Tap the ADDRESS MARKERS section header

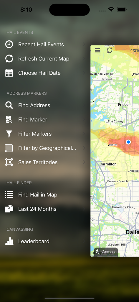(x=27, y=93)
